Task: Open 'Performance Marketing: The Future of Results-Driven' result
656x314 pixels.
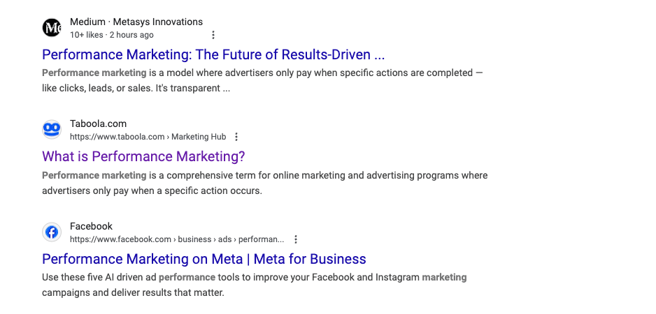Action: (213, 54)
